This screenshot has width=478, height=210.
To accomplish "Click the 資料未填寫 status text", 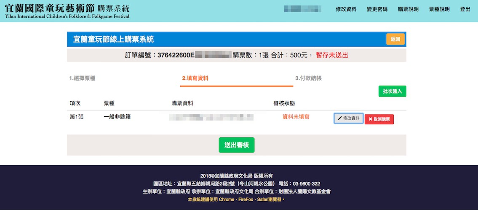I will [x=296, y=117].
